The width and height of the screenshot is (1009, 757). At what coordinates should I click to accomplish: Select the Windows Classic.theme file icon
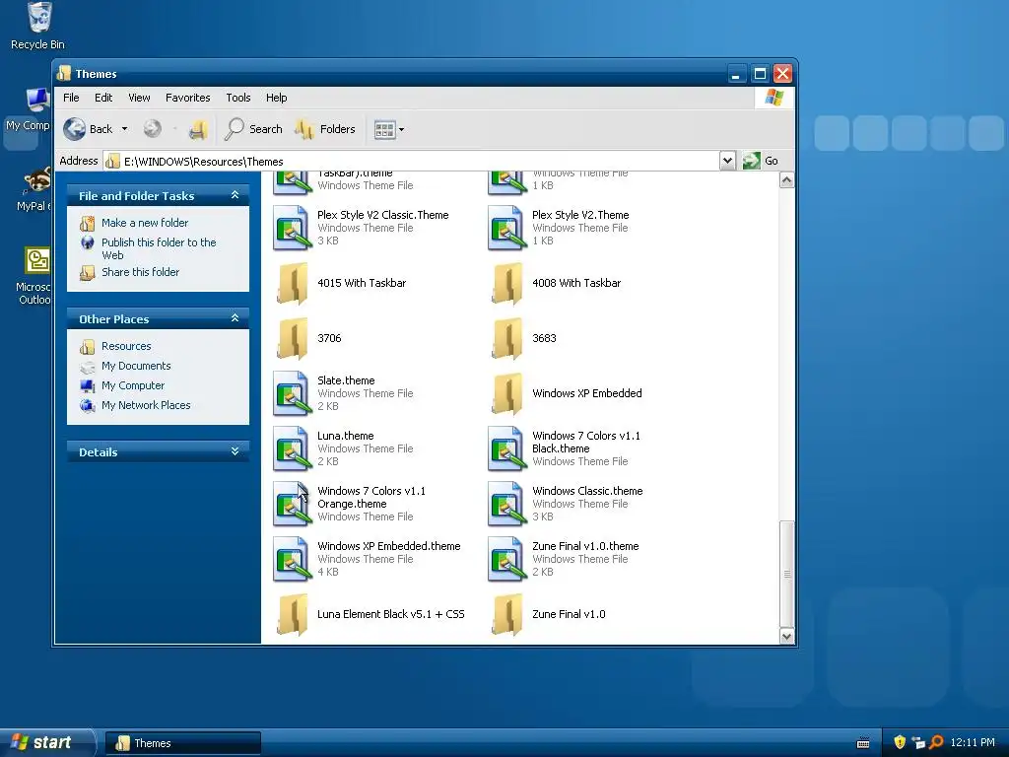[506, 504]
